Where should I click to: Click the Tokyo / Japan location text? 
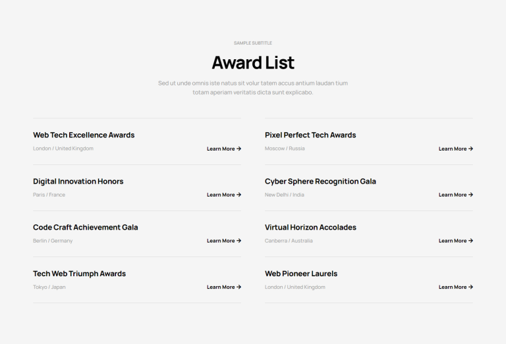49,287
